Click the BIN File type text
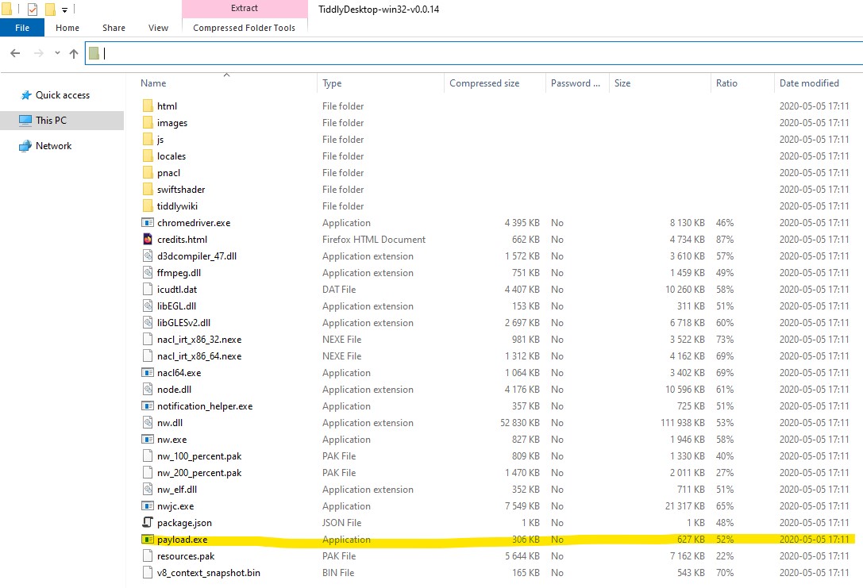Image resolution: width=863 pixels, height=588 pixels. click(x=338, y=573)
